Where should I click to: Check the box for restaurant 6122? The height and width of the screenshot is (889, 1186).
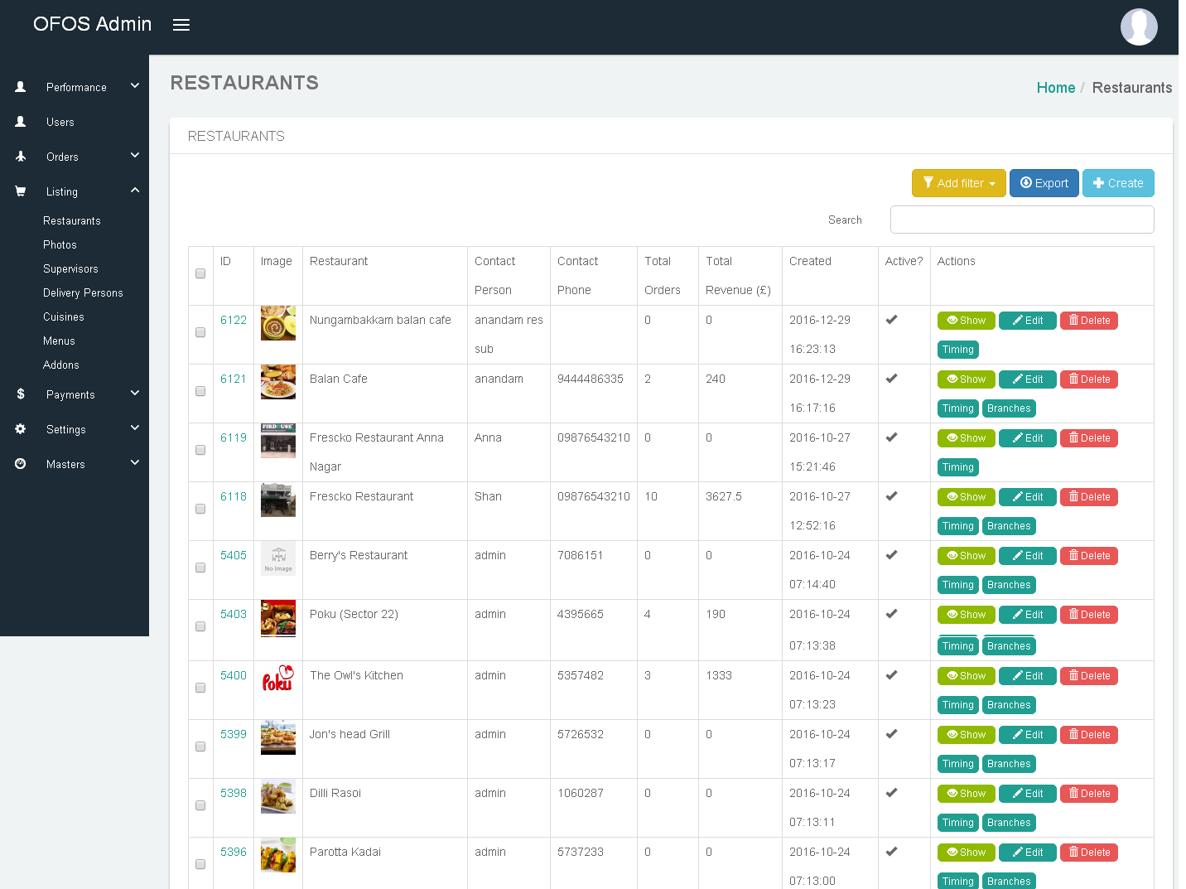coord(200,332)
